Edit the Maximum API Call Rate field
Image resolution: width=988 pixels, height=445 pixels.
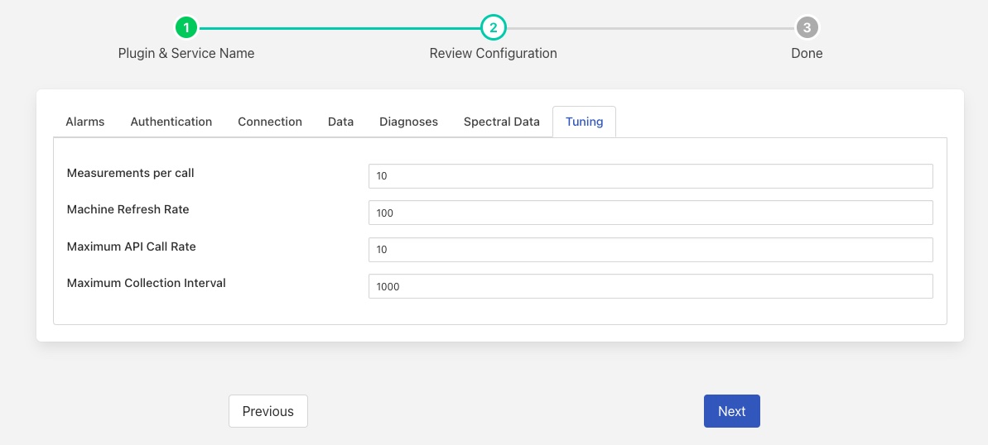coord(650,249)
